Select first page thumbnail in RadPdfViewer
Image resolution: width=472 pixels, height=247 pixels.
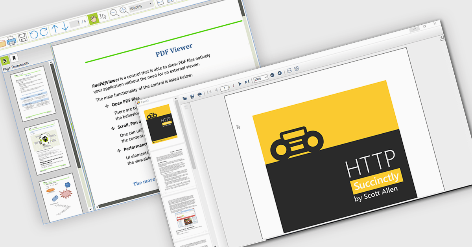(33, 93)
